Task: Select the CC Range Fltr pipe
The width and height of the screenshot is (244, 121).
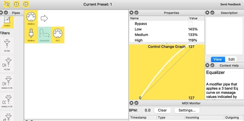Action: pyautogui.click(x=7, y=101)
